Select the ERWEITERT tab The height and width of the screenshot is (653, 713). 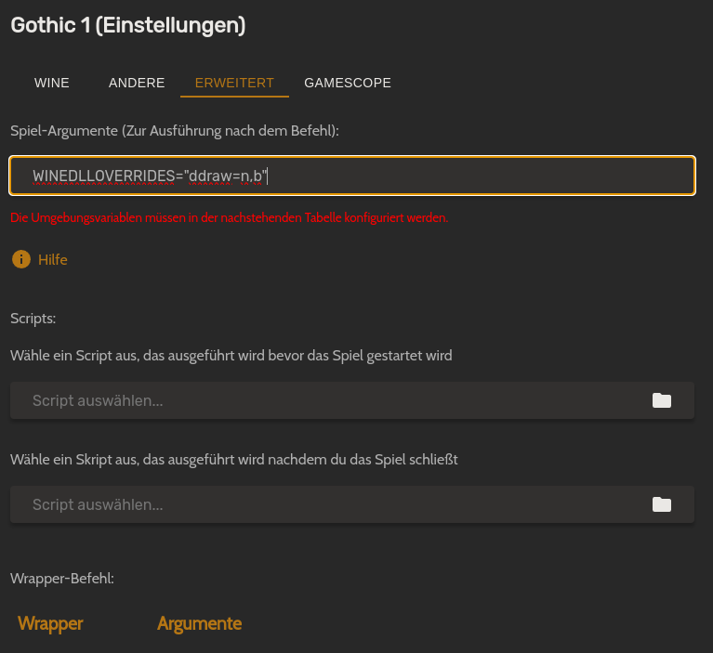coord(234,83)
